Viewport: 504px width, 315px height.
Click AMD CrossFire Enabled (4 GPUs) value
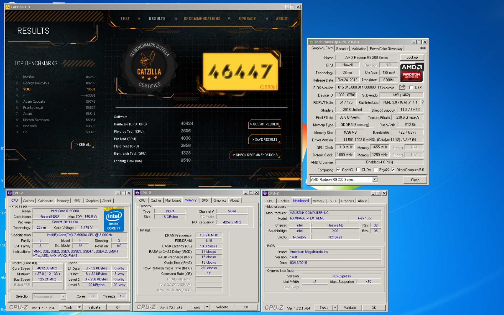(x=379, y=162)
